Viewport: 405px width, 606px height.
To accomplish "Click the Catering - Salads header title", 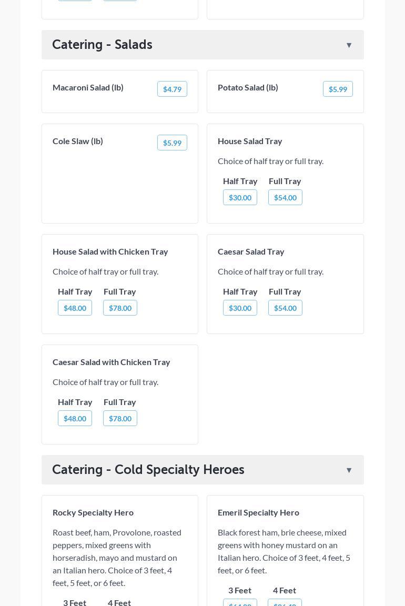I will click(x=102, y=45).
